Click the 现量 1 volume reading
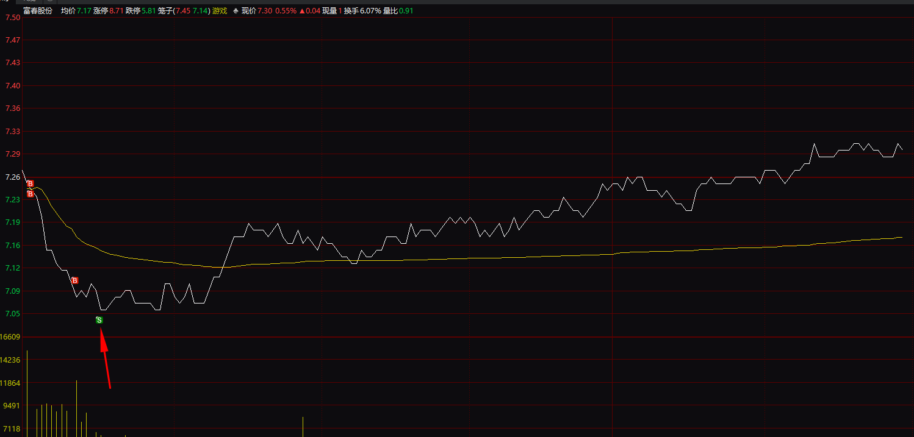Screen dimensions: 914x437 332,11
